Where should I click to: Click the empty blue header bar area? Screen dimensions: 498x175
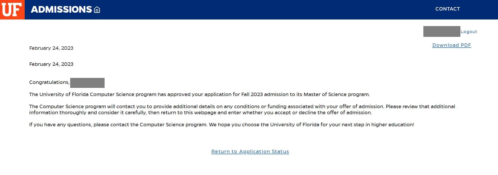(263, 10)
